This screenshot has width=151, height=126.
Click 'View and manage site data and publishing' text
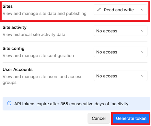pyautogui.click(x=44, y=14)
